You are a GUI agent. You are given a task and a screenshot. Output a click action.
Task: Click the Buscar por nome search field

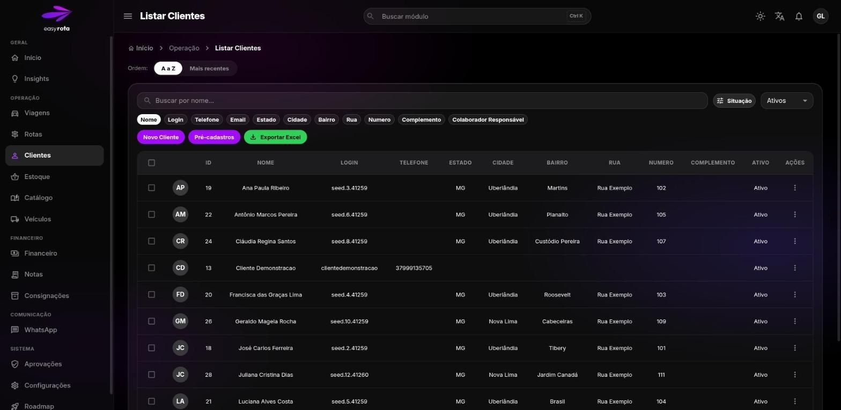click(422, 101)
